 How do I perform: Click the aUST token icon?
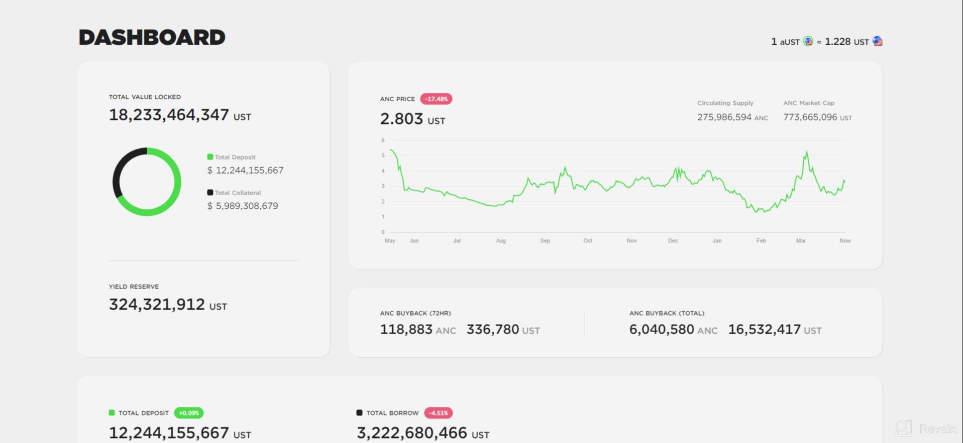tap(808, 41)
